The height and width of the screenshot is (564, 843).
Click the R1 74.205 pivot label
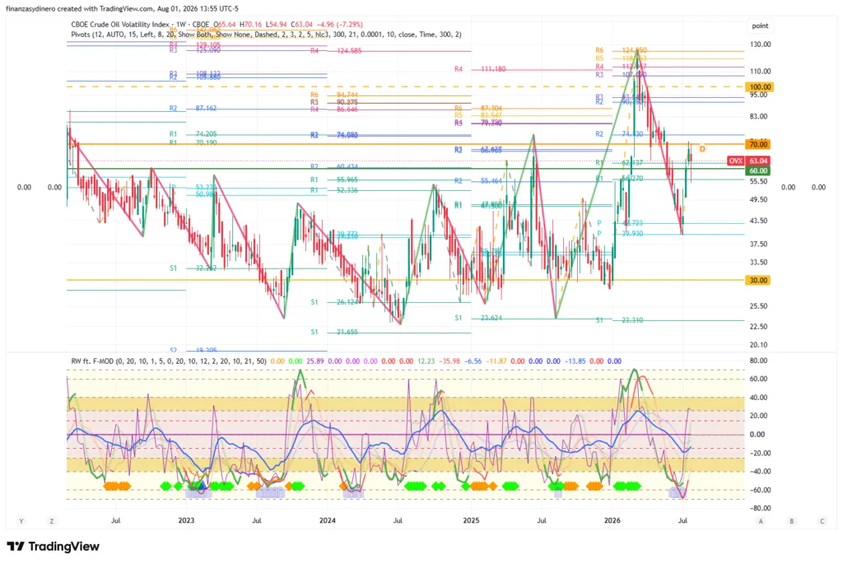point(193,134)
